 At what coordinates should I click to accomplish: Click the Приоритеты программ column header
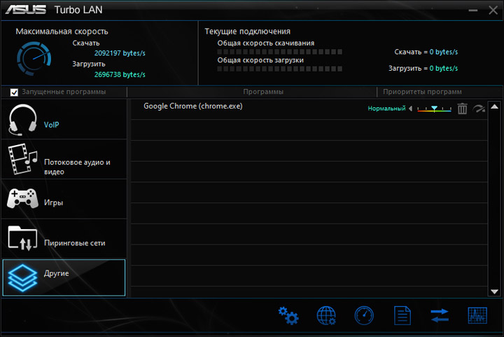[x=422, y=92]
